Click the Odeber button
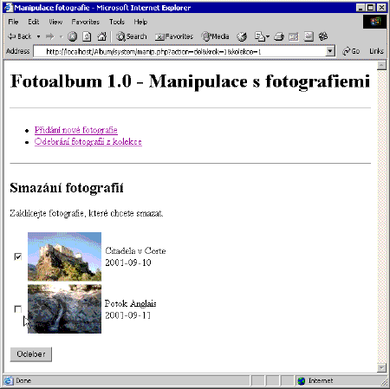 click(31, 354)
